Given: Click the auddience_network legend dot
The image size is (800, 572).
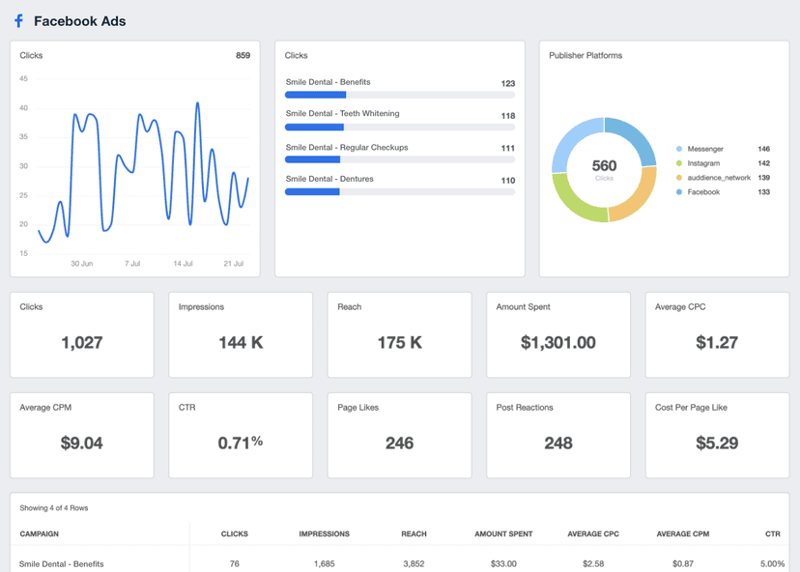Looking at the screenshot, I should (678, 179).
